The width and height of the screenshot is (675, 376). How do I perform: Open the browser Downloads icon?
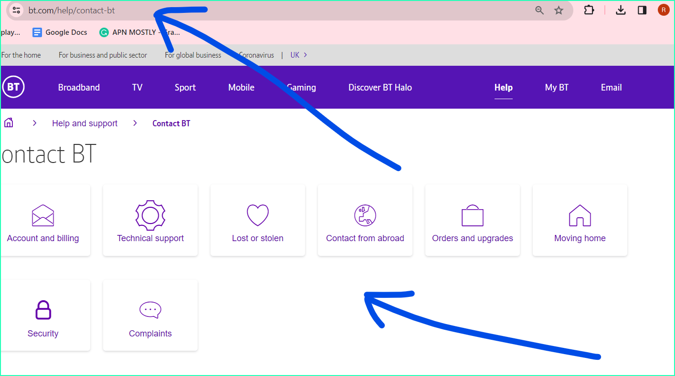pos(621,10)
